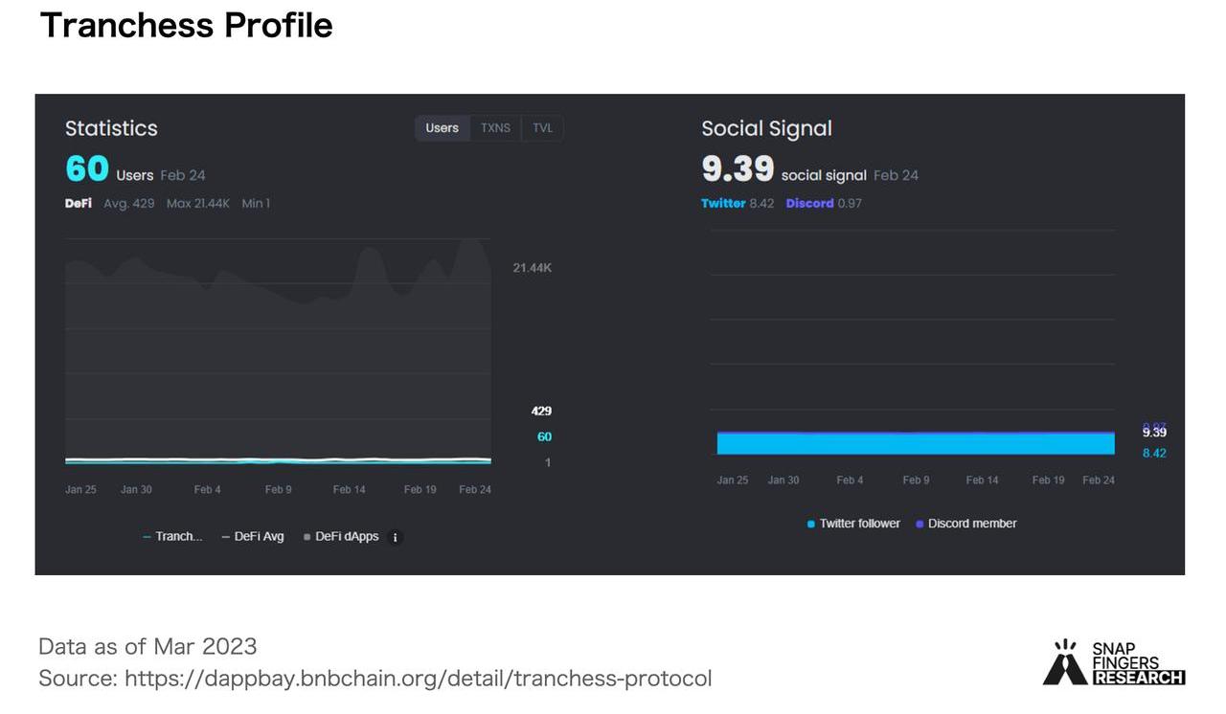Click the dappbay.bnbchain.org source link
Image resolution: width=1226 pixels, height=714 pixels.
click(418, 679)
